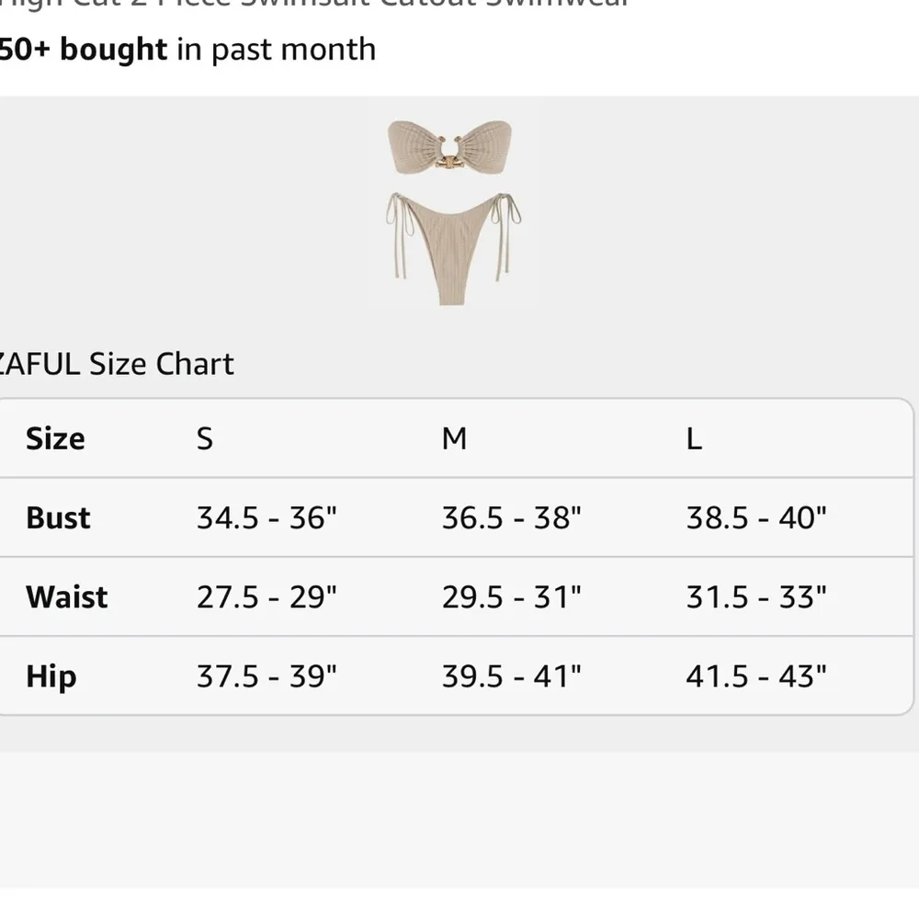Click the 27.5 - 29" waist value

(267, 597)
